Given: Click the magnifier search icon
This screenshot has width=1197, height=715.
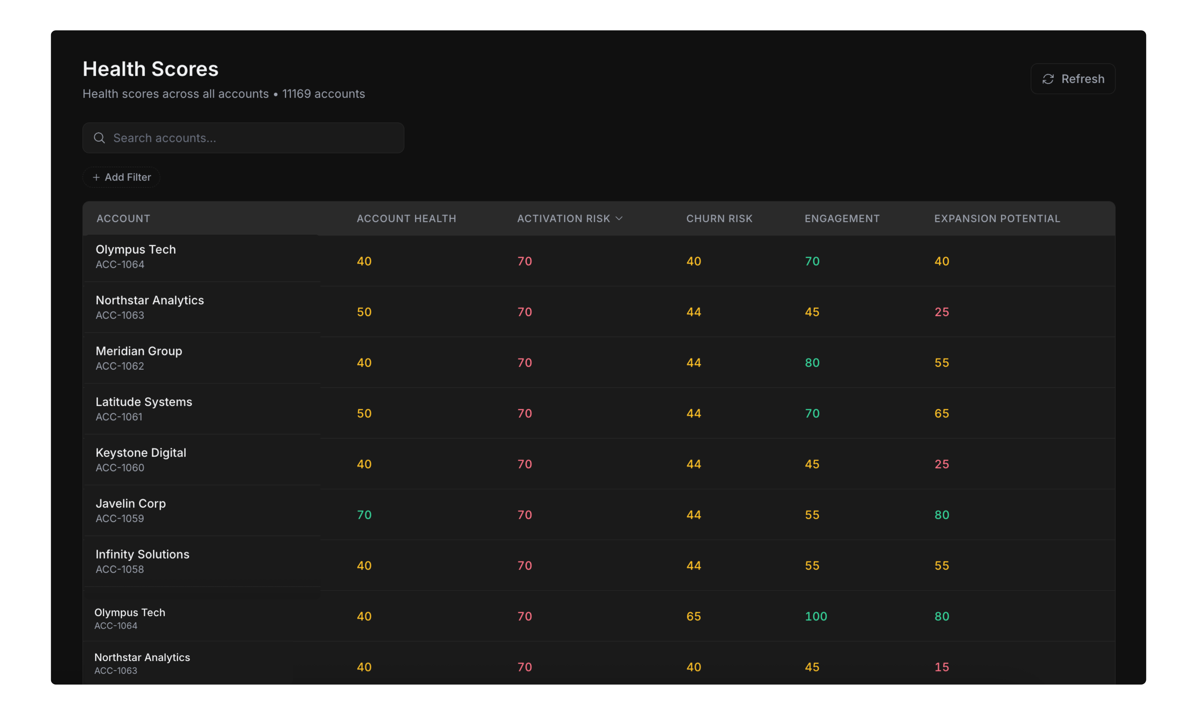Looking at the screenshot, I should (x=99, y=138).
